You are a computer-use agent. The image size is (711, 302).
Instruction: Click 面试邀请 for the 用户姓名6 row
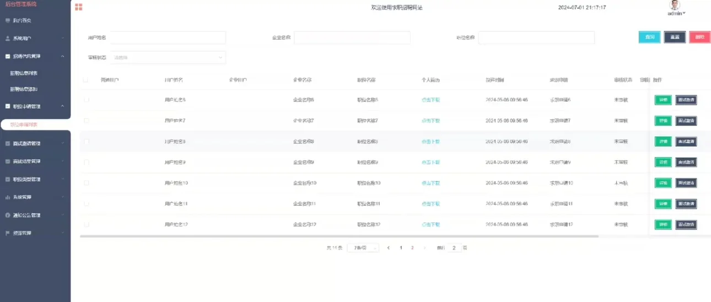[686, 100]
